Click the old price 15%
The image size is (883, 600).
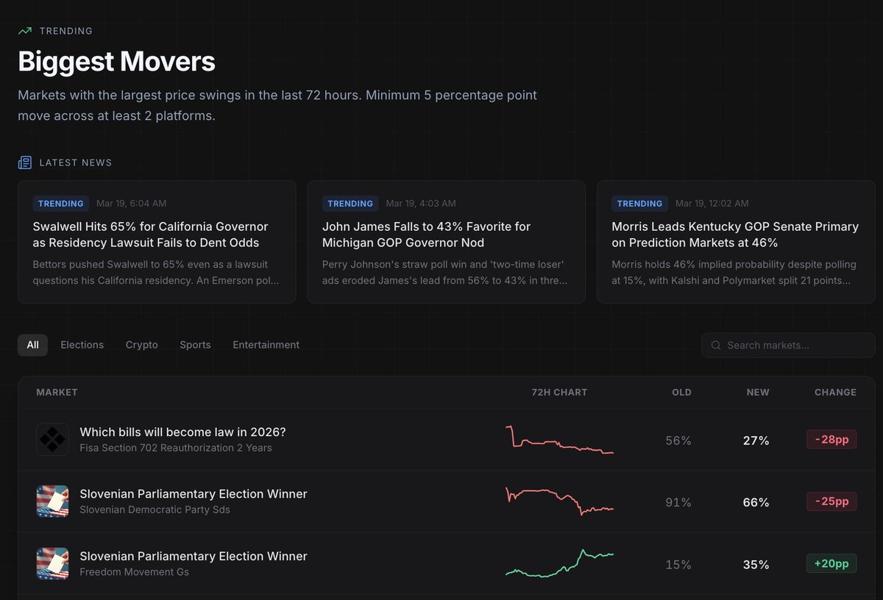click(x=678, y=565)
